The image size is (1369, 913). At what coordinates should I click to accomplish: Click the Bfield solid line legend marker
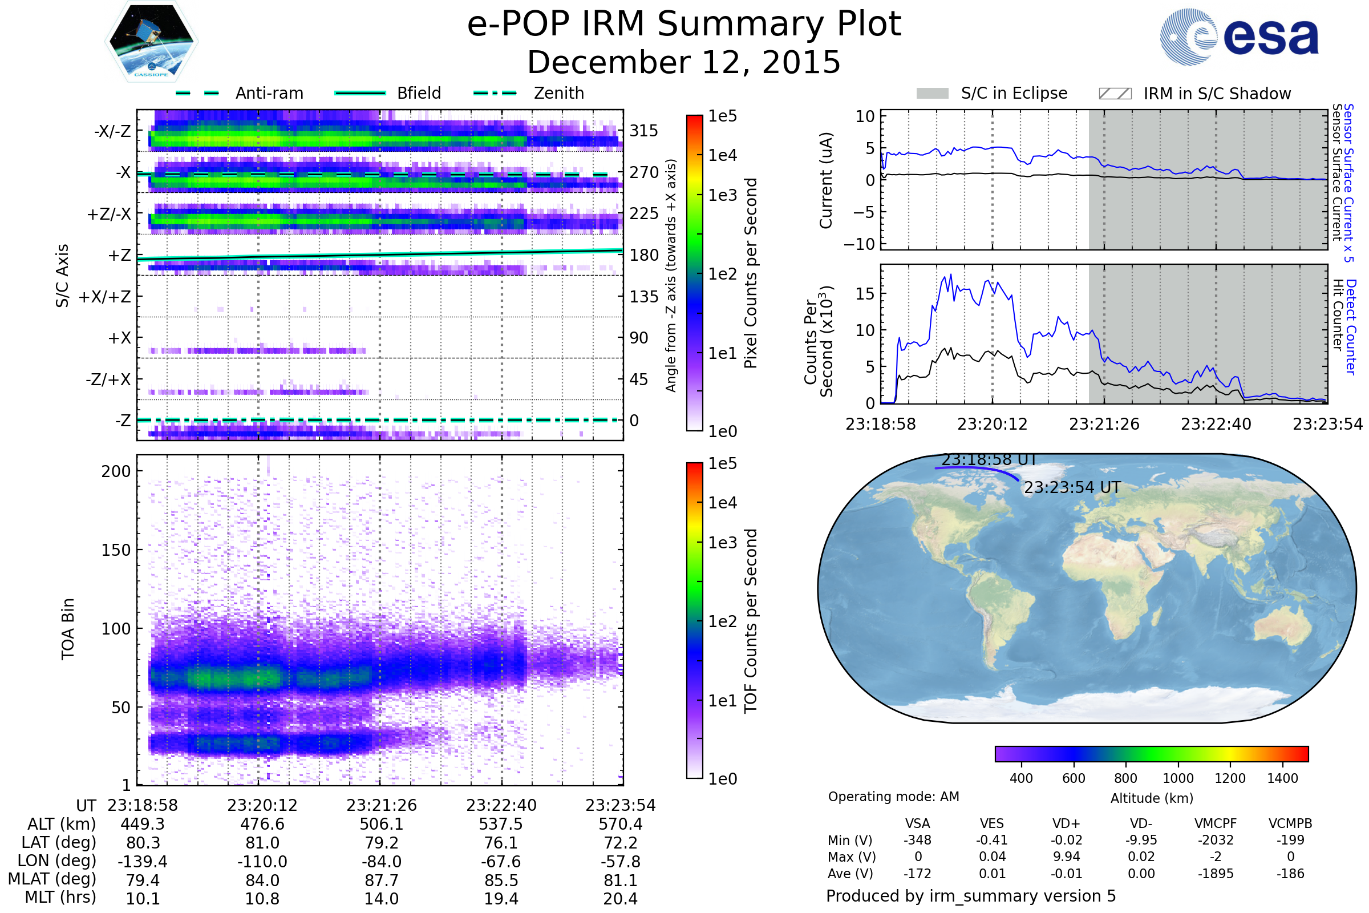(x=360, y=93)
